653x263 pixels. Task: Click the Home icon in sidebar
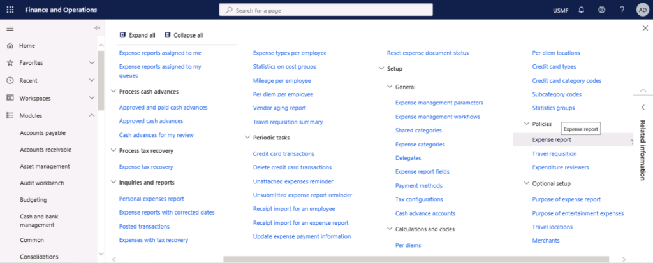[x=10, y=46]
